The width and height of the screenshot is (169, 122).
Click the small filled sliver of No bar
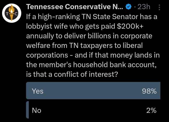tap(28, 110)
